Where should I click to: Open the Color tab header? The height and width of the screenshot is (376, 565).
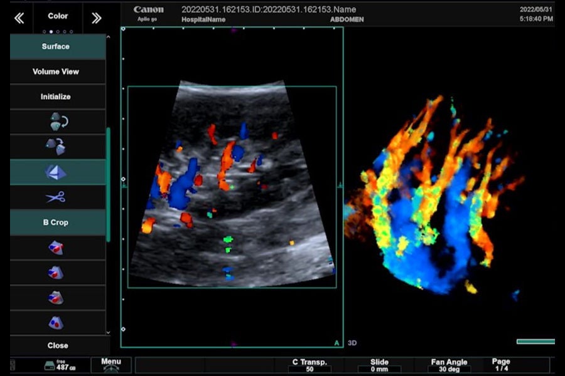(x=58, y=16)
